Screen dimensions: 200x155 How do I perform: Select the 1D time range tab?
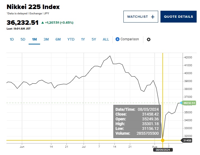(12, 39)
